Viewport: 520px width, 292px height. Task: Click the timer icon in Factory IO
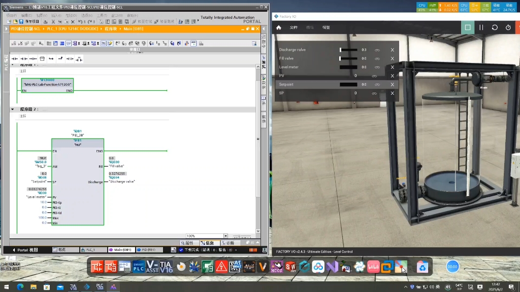tap(508, 27)
